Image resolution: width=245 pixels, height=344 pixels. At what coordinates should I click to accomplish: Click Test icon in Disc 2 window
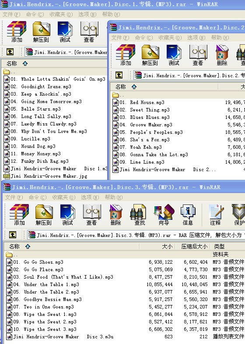174,55
